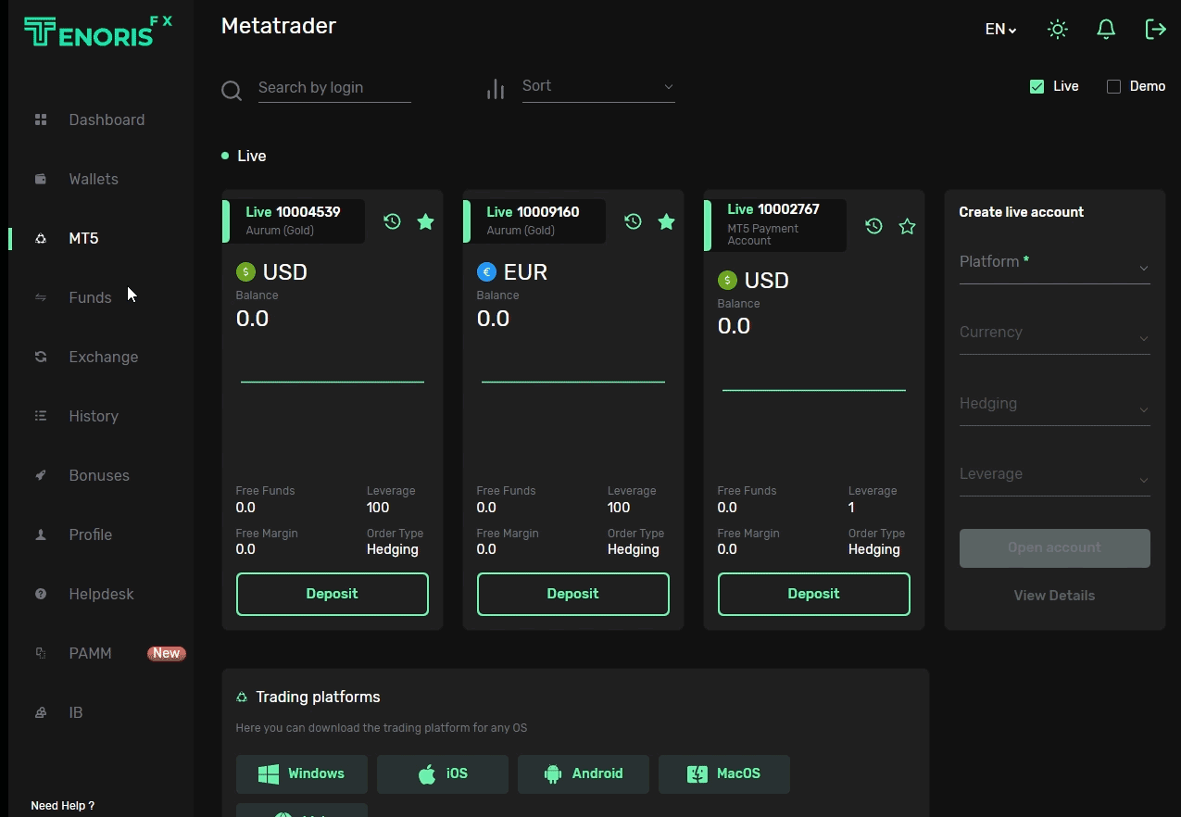Switch theme using the sun icon
This screenshot has width=1181, height=817.
1057,30
